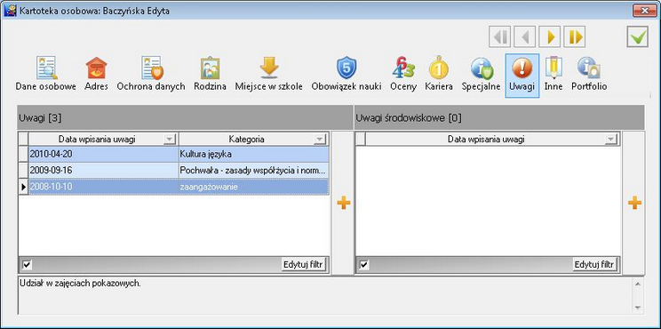Select the Uwagi section icon
The image size is (661, 329).
[522, 76]
